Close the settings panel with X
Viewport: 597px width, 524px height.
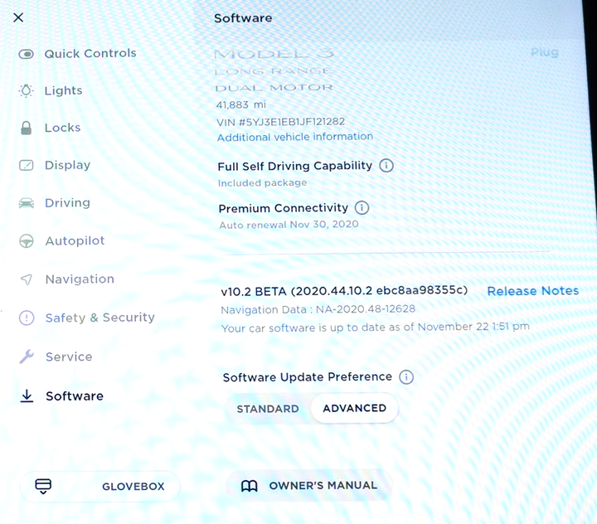point(18,17)
